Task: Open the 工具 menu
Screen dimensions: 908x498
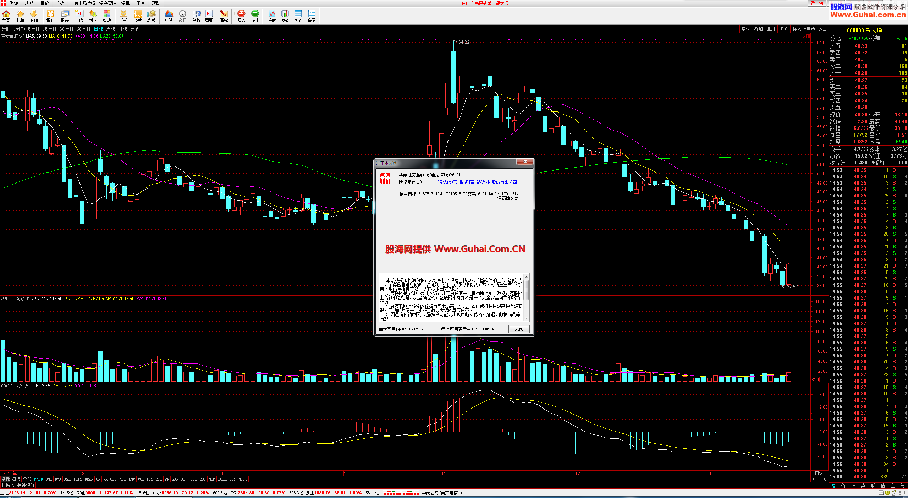Action: point(141,3)
